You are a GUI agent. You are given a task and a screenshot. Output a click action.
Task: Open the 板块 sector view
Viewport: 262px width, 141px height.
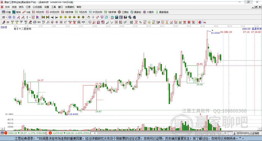[x=16, y=12]
